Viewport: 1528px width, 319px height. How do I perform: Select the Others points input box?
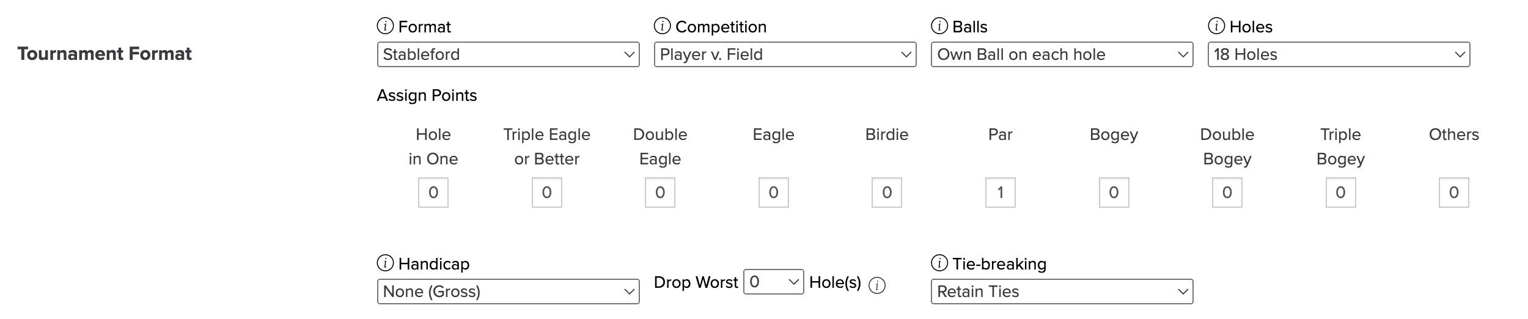coord(1454,193)
